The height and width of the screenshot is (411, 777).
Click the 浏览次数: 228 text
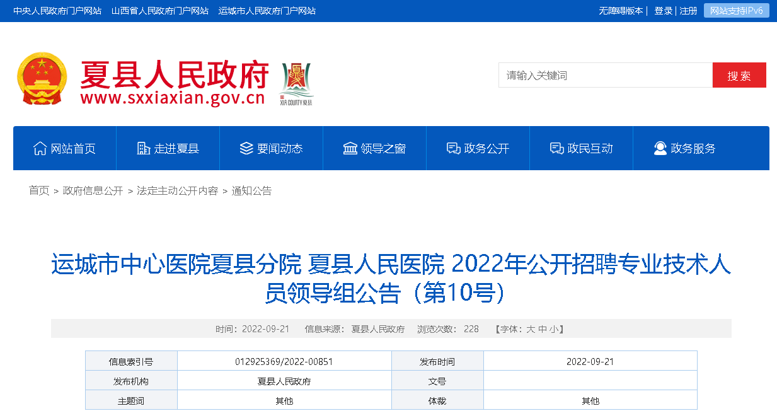point(448,329)
